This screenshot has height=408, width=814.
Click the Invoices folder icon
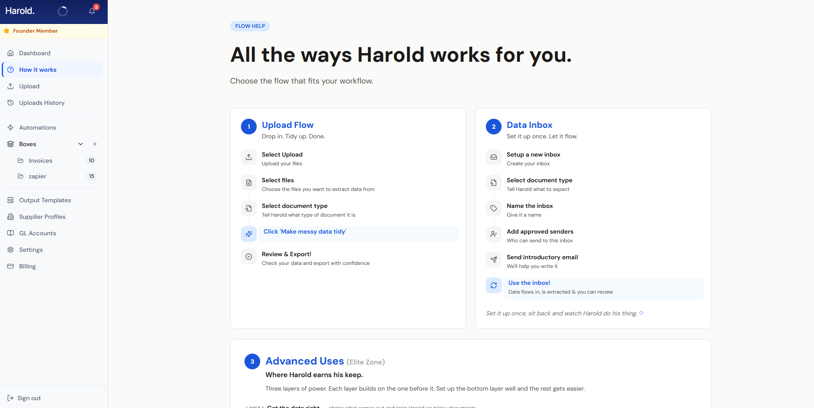click(20, 161)
